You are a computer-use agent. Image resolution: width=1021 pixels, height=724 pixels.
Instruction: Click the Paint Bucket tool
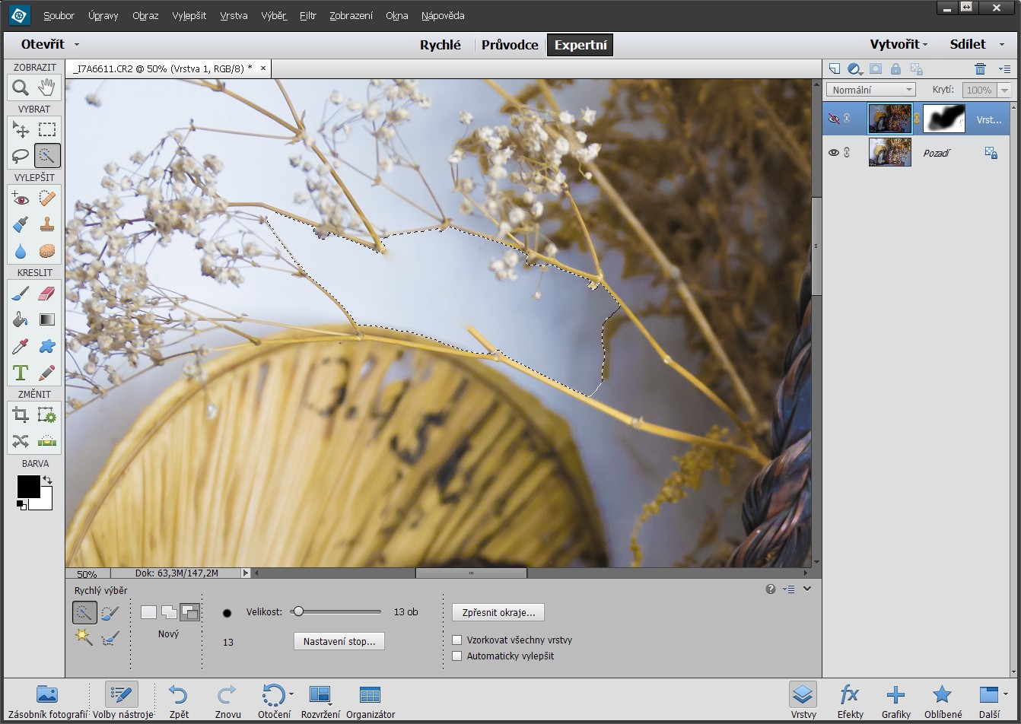point(21,320)
